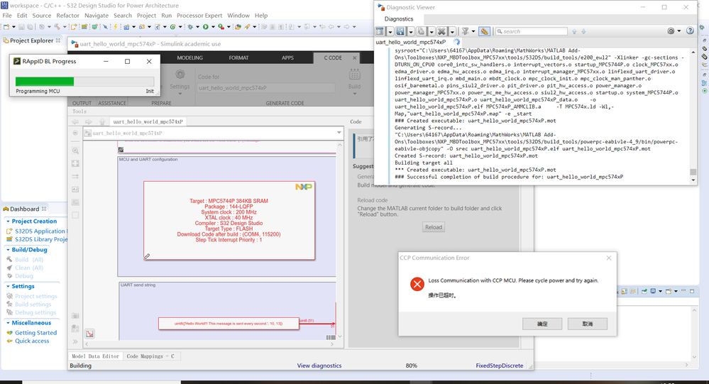Switch to the MODELING tab in Simulink

point(190,58)
